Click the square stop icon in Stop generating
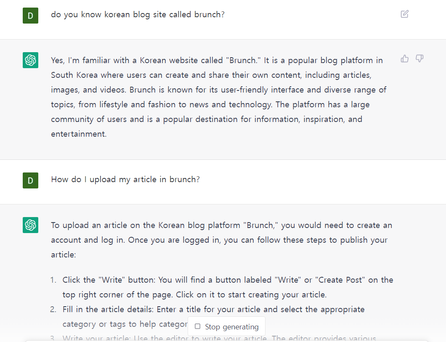The width and height of the screenshot is (446, 342). click(197, 326)
